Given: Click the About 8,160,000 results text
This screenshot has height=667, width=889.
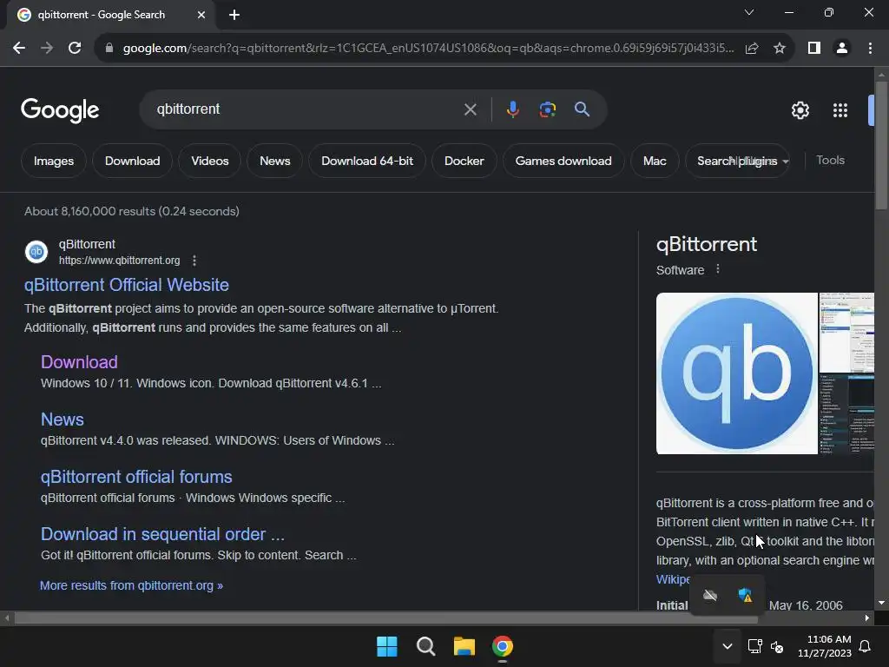Looking at the screenshot, I should point(132,211).
